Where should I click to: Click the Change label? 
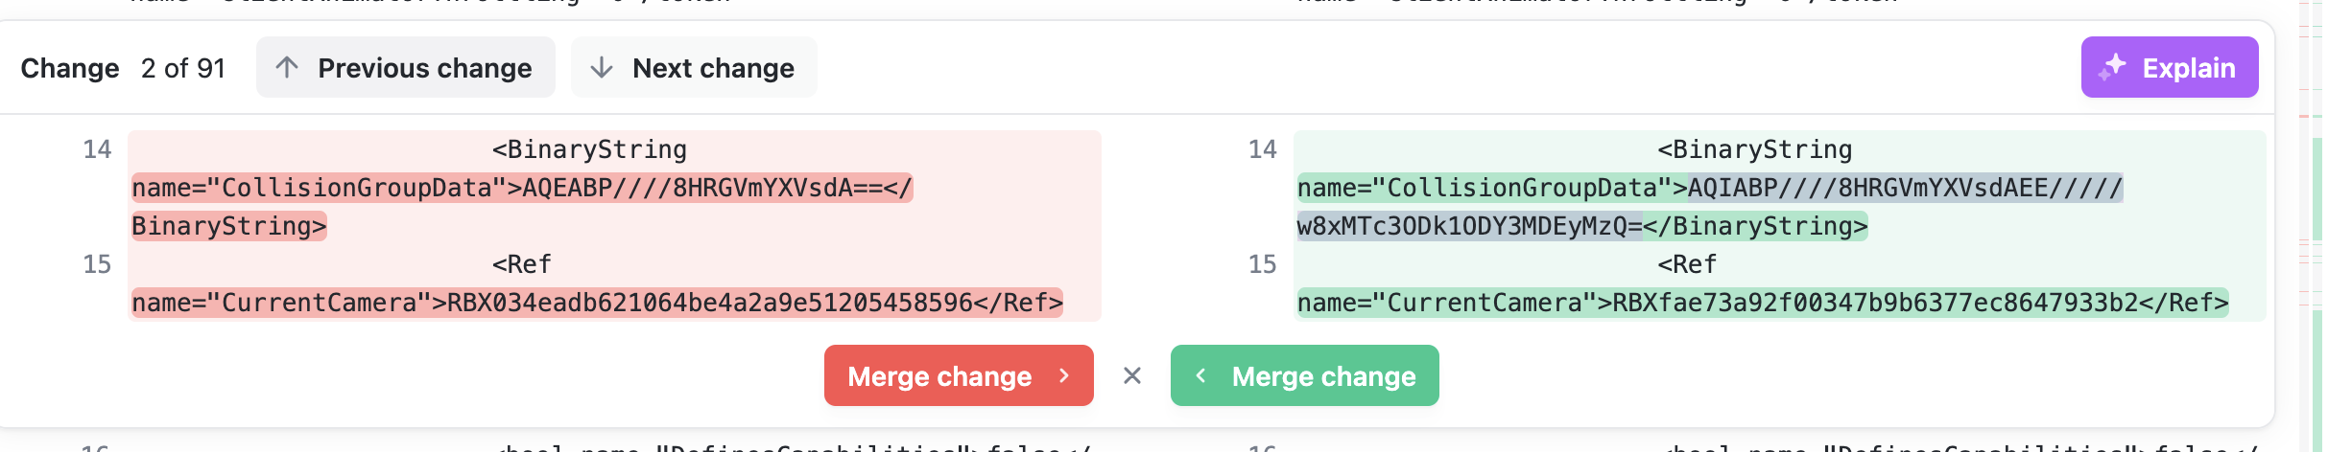[70, 68]
